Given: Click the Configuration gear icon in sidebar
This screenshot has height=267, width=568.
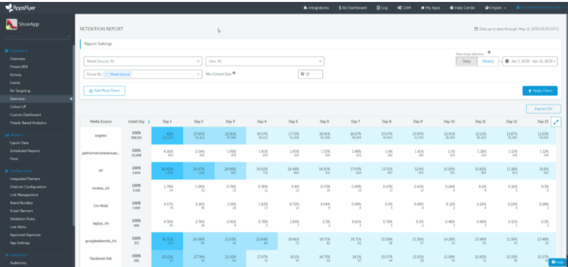Looking at the screenshot, I should pyautogui.click(x=6, y=171).
